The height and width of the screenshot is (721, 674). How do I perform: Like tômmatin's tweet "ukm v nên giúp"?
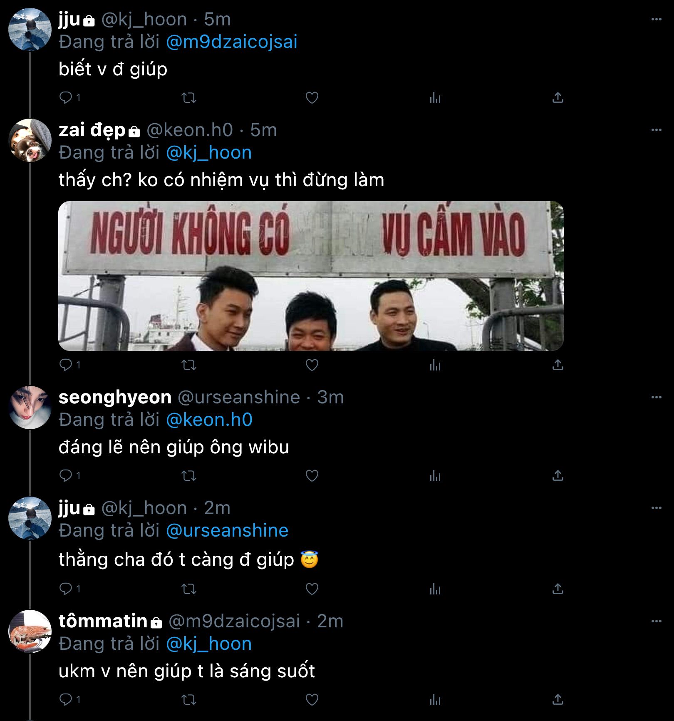pyautogui.click(x=312, y=699)
